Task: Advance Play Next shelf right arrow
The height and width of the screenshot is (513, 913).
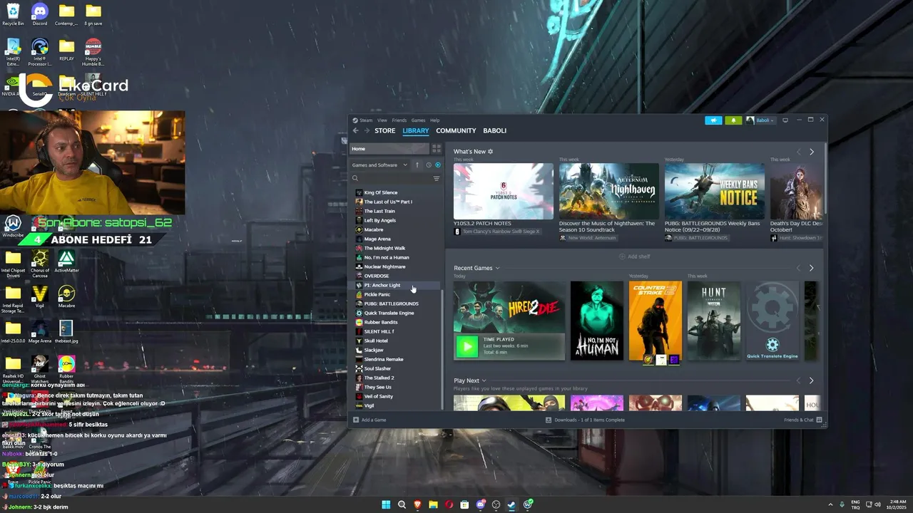Action: [811, 380]
